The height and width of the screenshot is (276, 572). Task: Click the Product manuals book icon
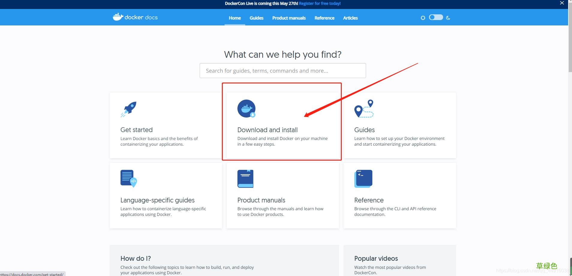tap(245, 179)
